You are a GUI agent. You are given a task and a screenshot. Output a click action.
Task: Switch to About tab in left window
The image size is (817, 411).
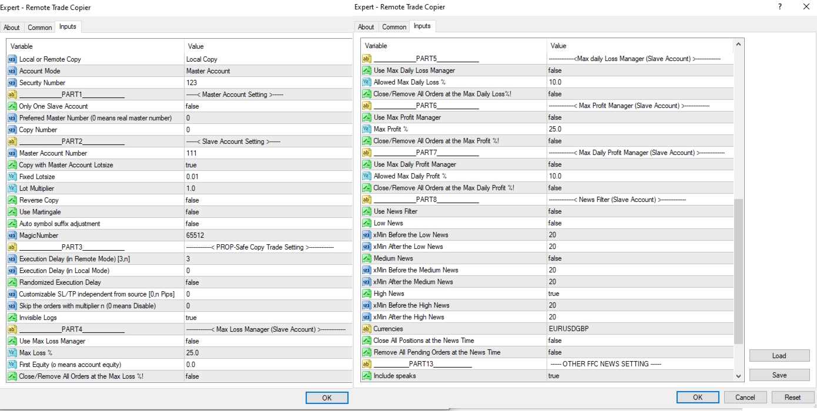coord(12,28)
